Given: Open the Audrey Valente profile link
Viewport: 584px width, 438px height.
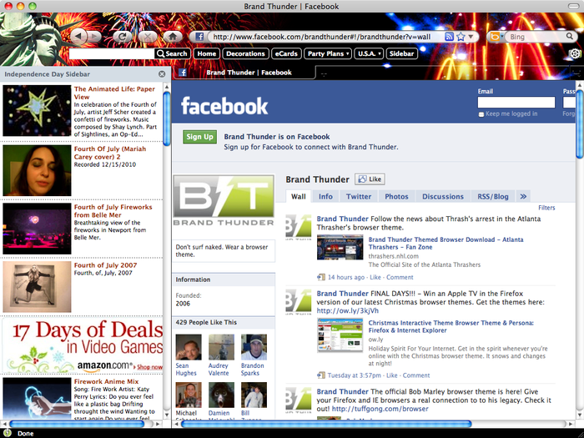Looking at the screenshot, I should 219,370.
